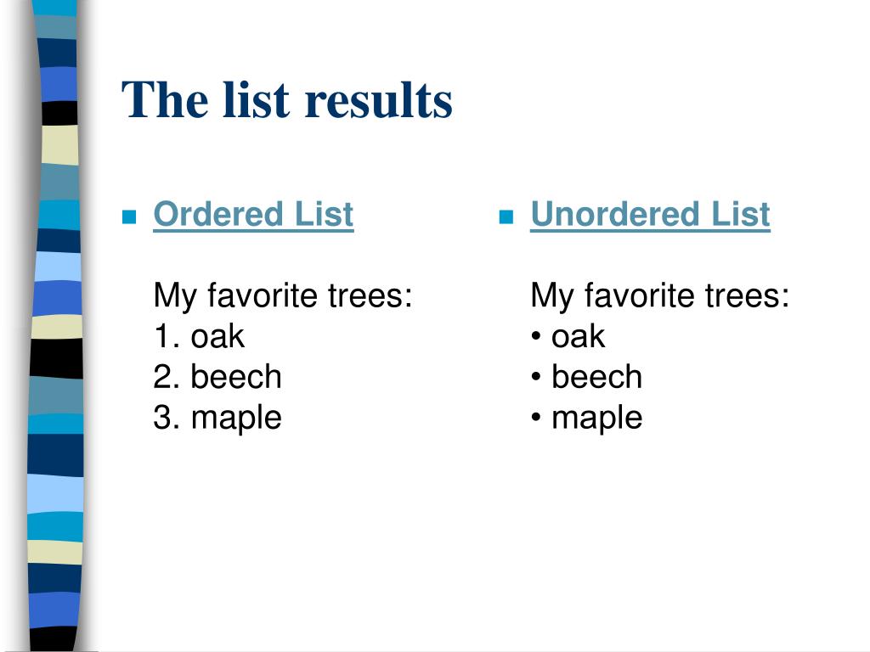
Task: Open the Unordered List link
Action: 650,214
